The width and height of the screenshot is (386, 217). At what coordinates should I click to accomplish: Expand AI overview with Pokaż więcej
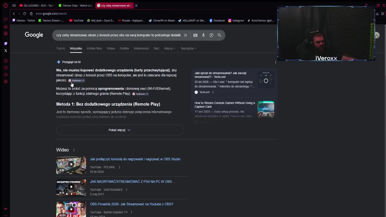[x=119, y=130]
